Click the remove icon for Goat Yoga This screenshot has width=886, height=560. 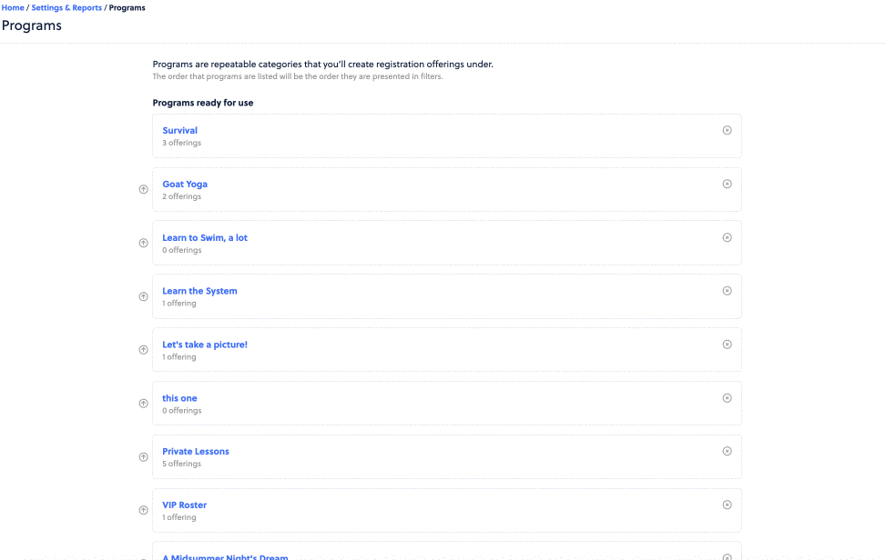click(727, 184)
